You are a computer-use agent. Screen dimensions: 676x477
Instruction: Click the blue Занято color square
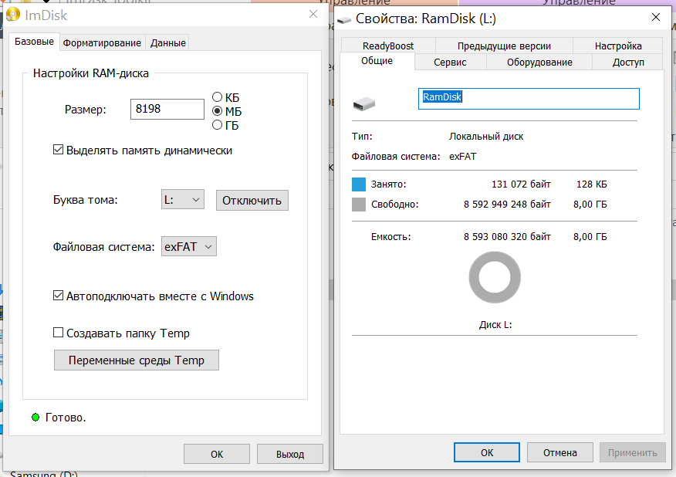(x=358, y=184)
